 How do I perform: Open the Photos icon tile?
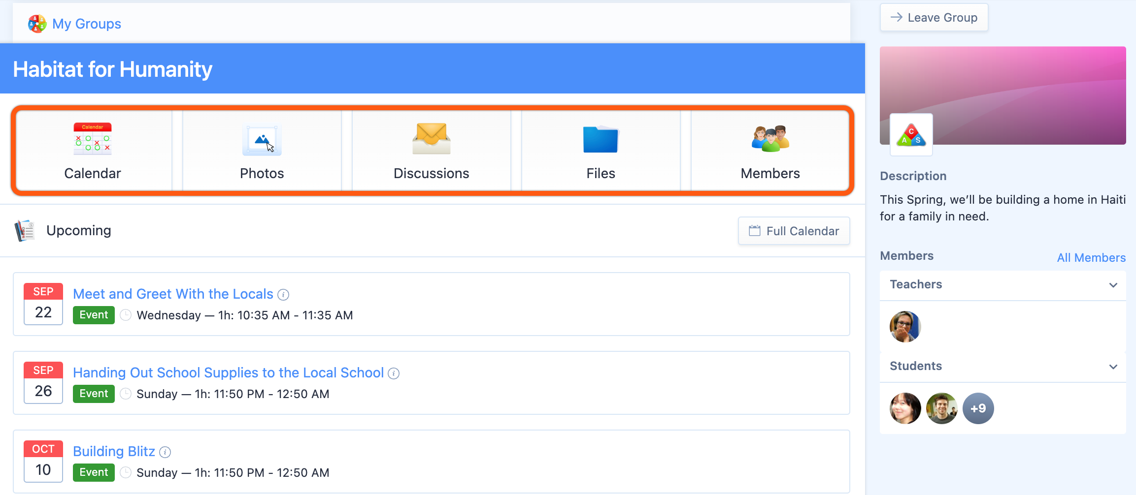tap(262, 150)
